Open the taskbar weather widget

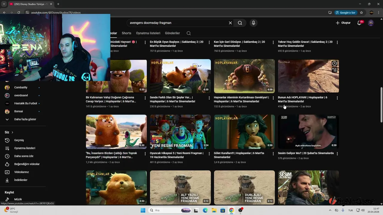click(x=11, y=210)
